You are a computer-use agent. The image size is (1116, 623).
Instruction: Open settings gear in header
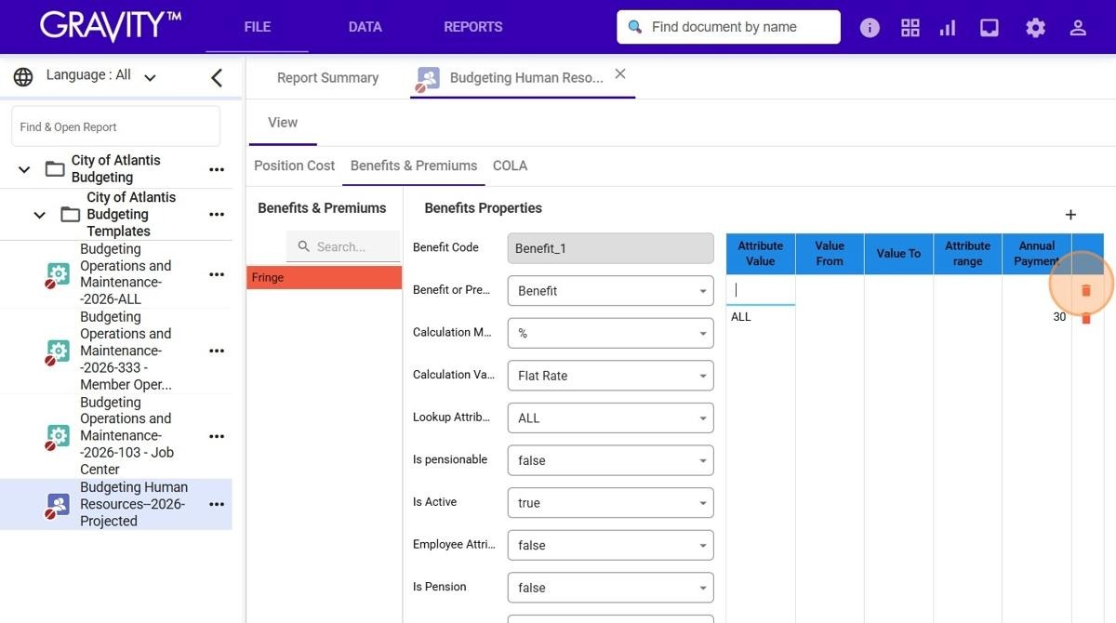coord(1036,28)
